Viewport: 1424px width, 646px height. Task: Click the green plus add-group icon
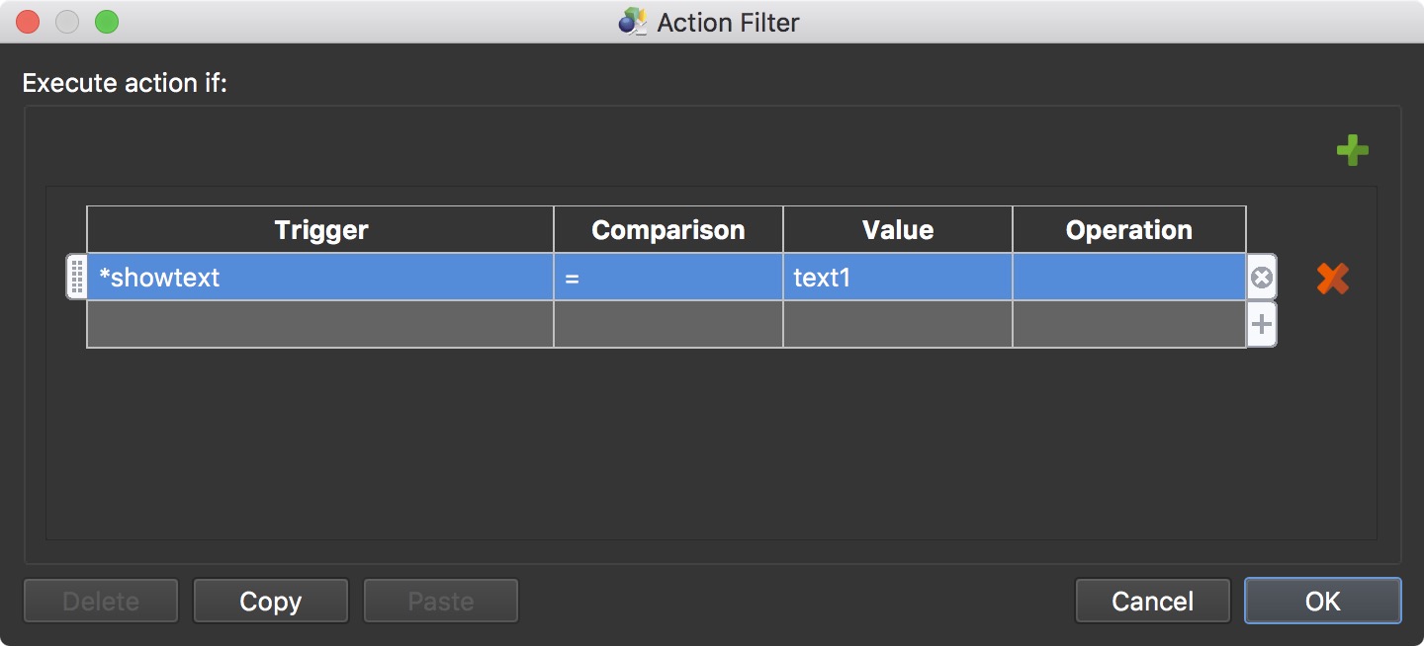1352,151
